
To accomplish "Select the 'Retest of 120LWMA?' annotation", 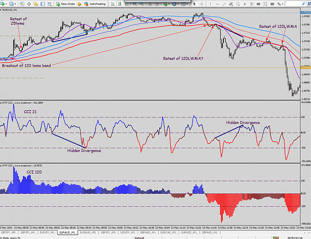I will pos(183,59).
